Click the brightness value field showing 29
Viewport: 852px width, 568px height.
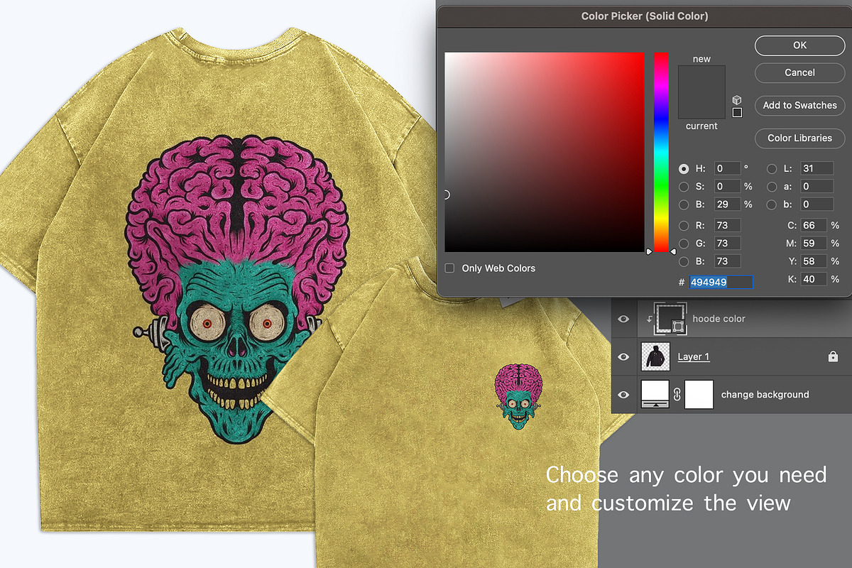click(727, 204)
